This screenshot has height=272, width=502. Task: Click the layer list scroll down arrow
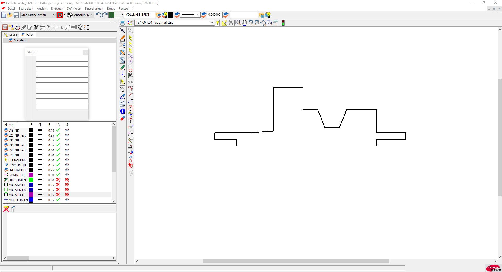coord(113,201)
